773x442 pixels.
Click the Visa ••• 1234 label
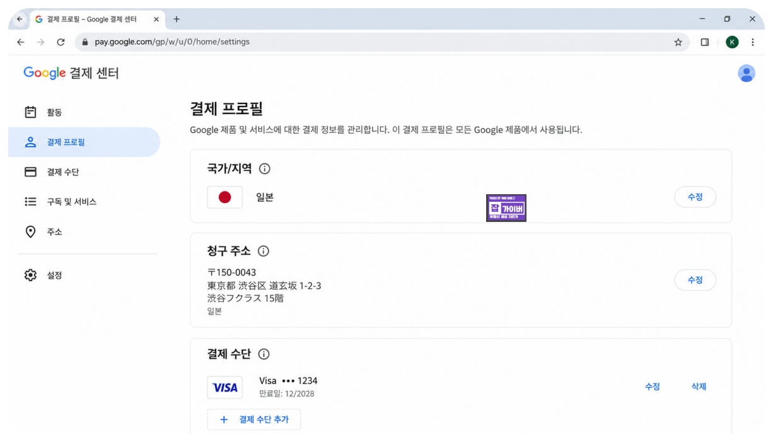click(x=288, y=381)
